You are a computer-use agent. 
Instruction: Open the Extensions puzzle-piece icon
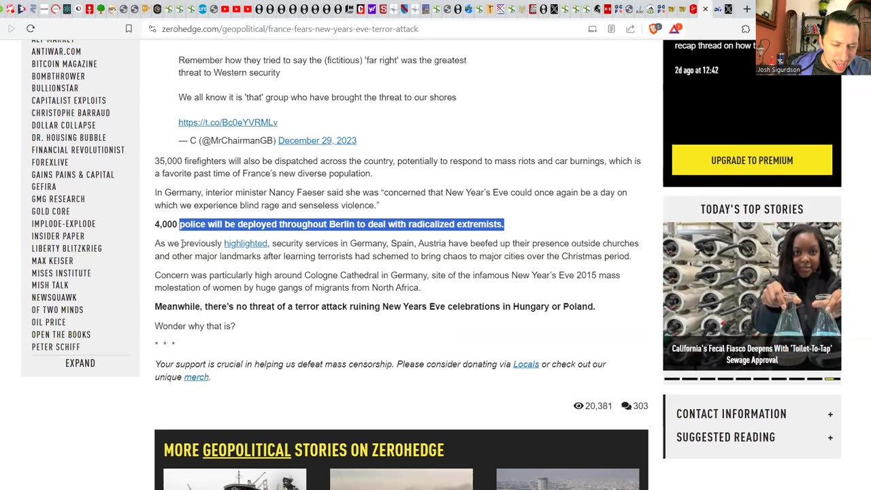[x=746, y=29]
